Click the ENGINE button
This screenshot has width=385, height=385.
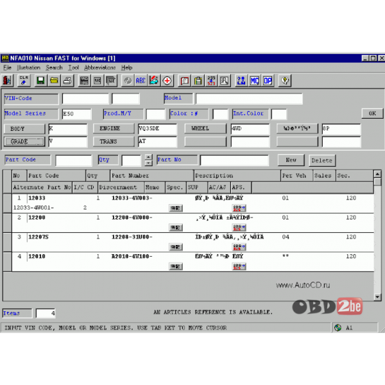coord(114,128)
